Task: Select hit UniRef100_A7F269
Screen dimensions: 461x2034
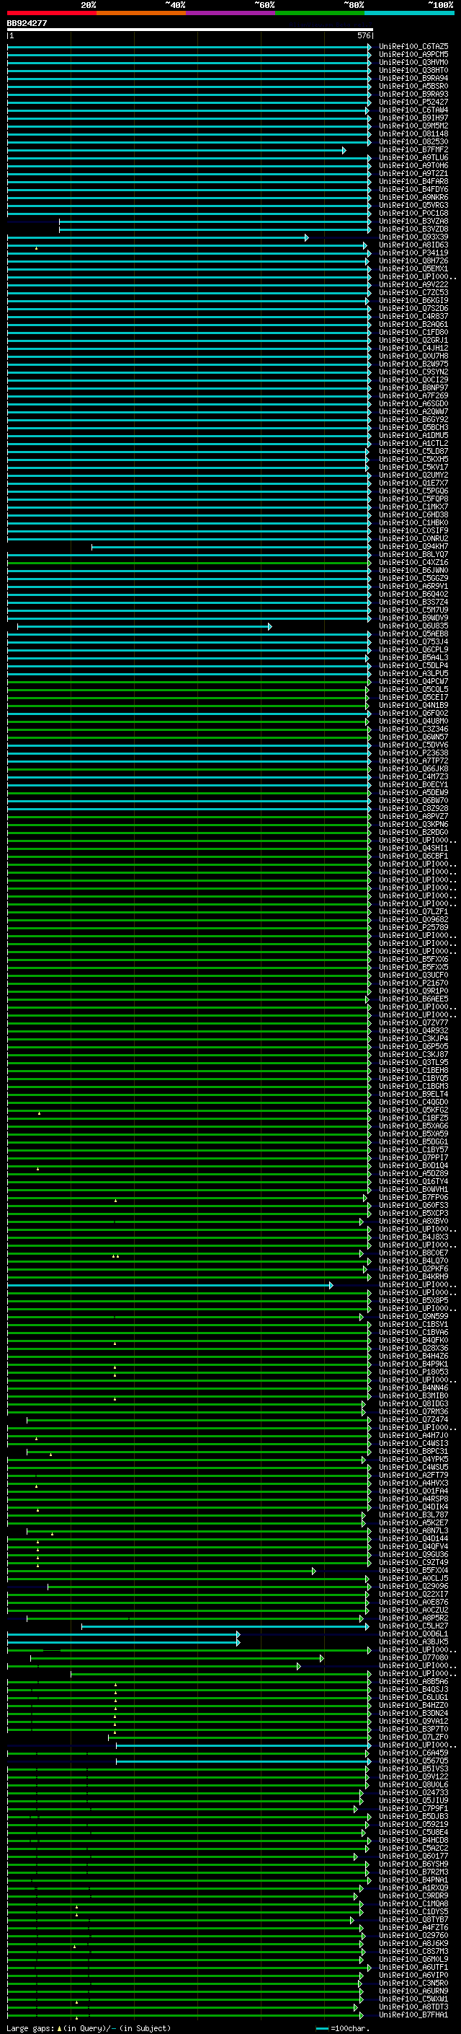Action: pos(413,395)
